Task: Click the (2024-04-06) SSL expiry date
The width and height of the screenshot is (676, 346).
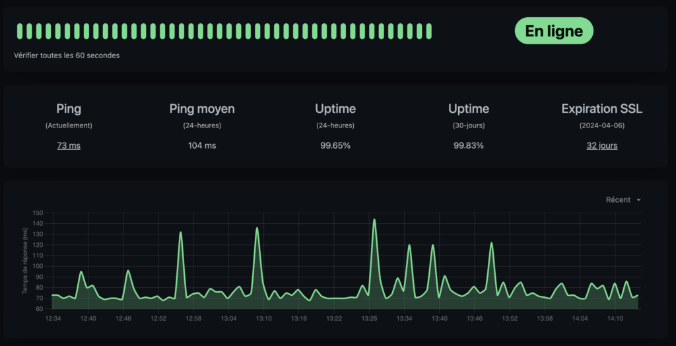Action: (x=602, y=126)
